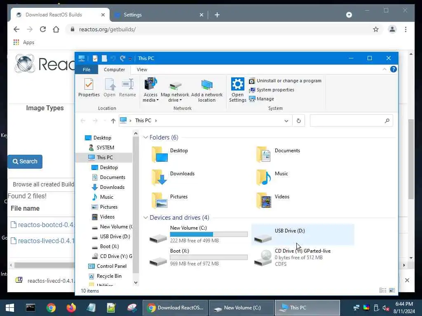Switch to New Volume (C:) taskbar window

(x=241, y=308)
